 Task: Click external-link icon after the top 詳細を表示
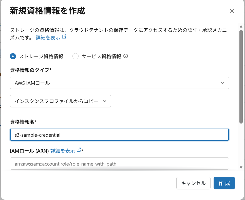coord(64,36)
